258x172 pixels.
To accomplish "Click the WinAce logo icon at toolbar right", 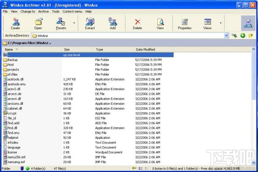I will tap(248, 23).
